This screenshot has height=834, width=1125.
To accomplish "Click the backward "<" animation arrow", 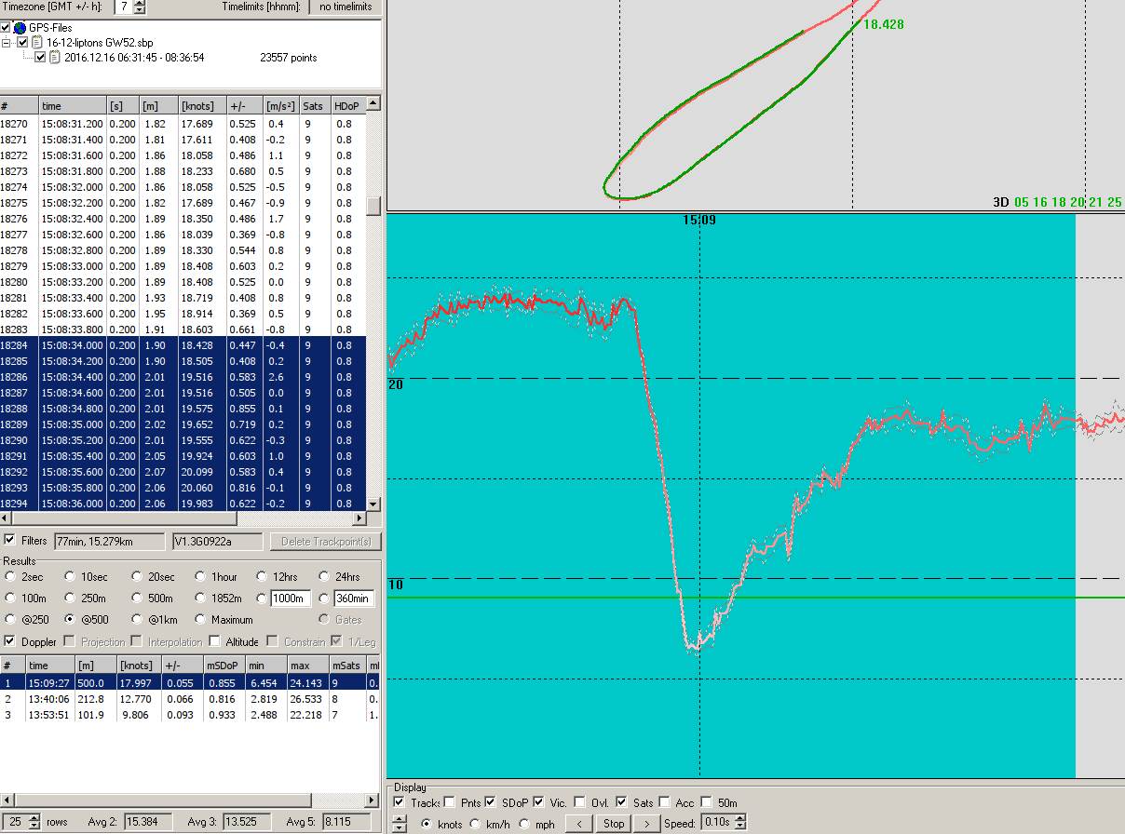I will coord(578,823).
